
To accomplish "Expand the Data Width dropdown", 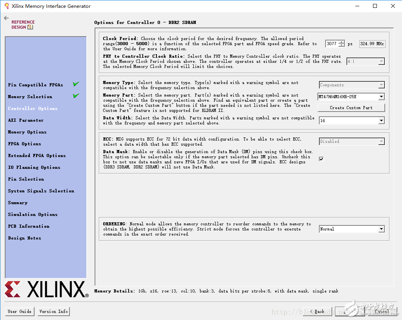I will point(381,121).
